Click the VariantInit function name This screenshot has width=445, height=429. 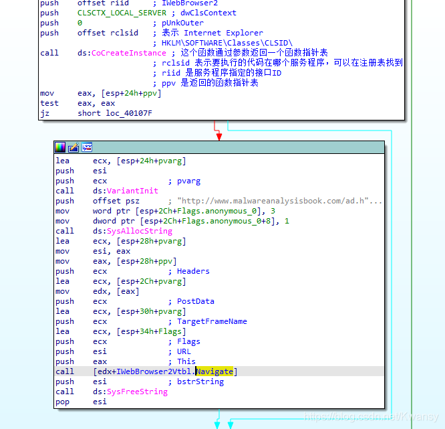tap(132, 191)
